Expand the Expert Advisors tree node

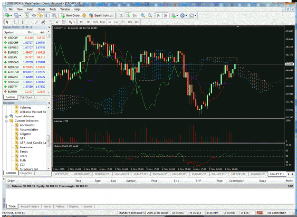tap(6, 116)
